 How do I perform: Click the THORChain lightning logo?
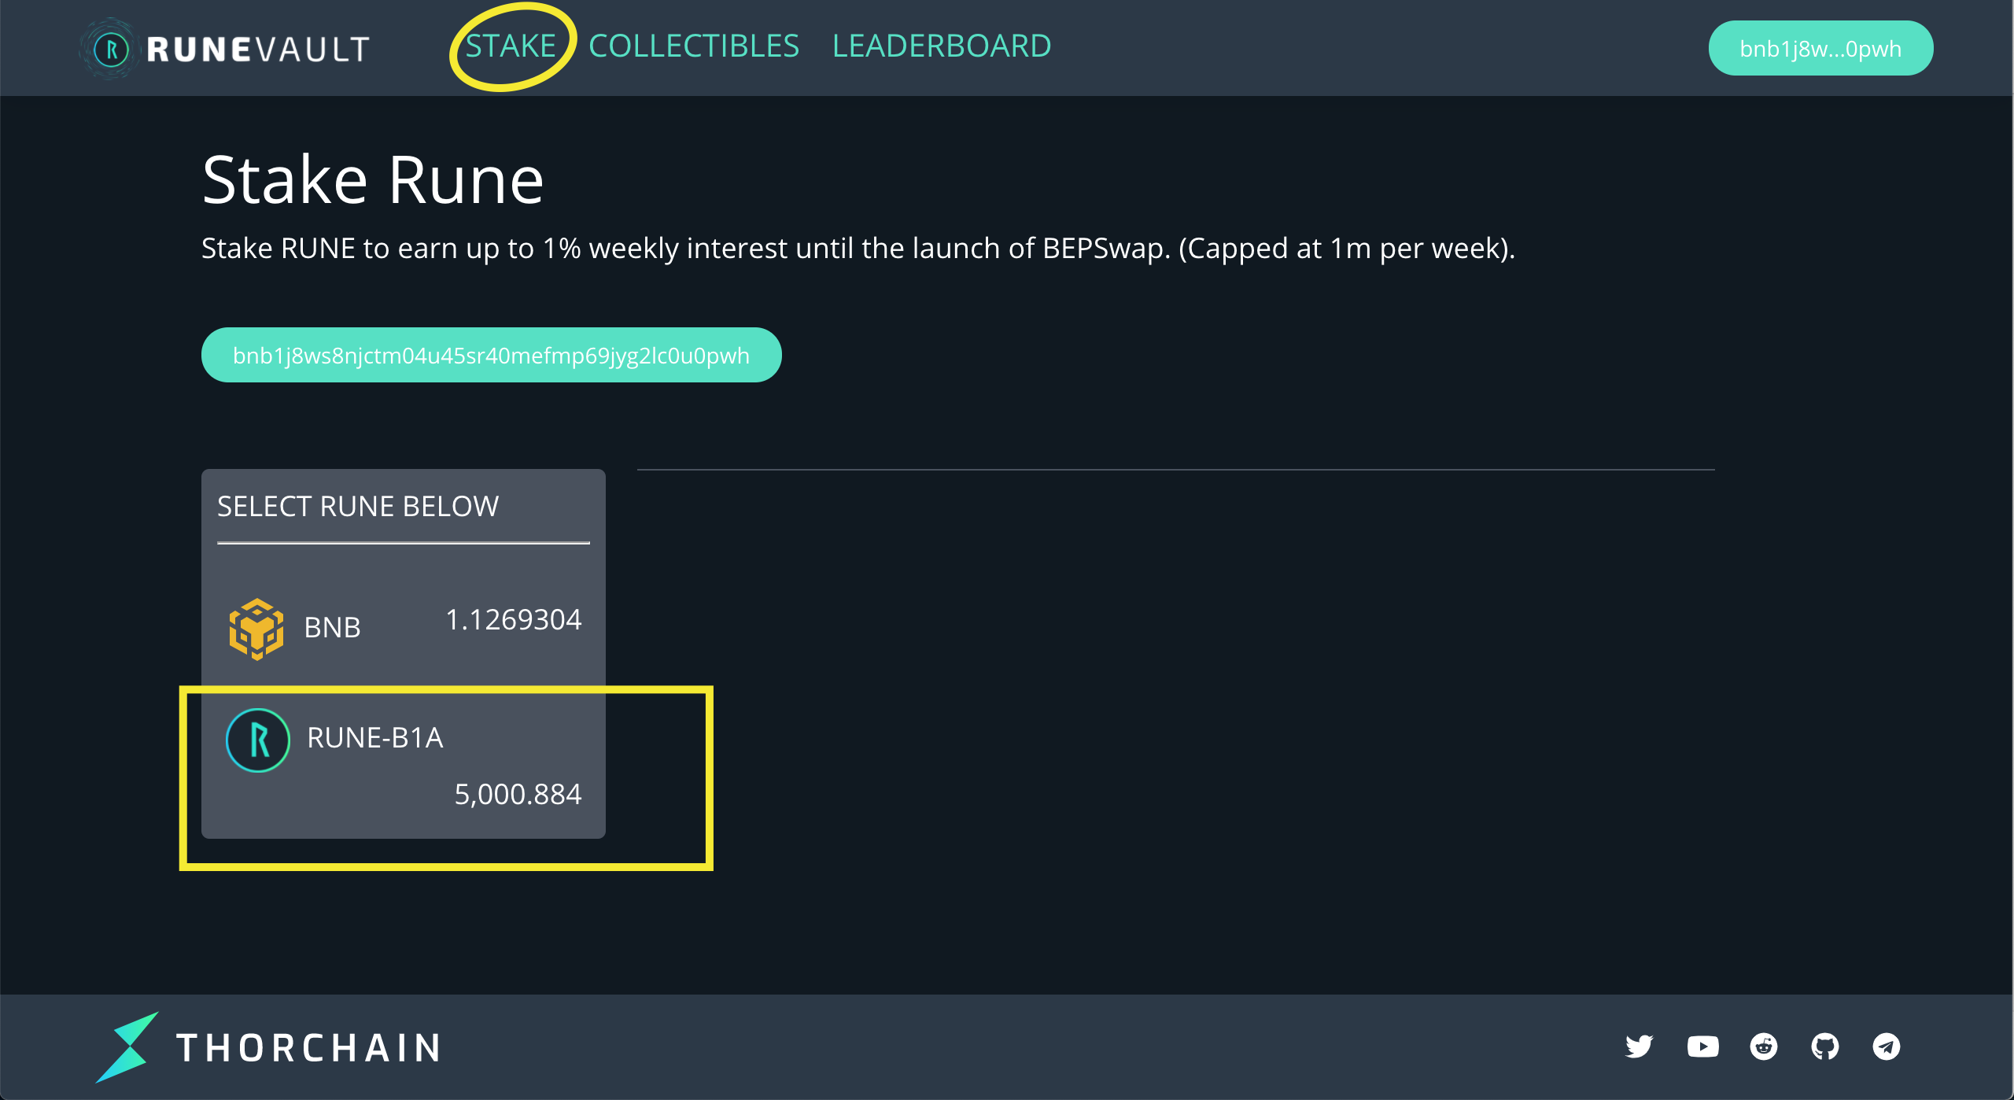point(127,1046)
